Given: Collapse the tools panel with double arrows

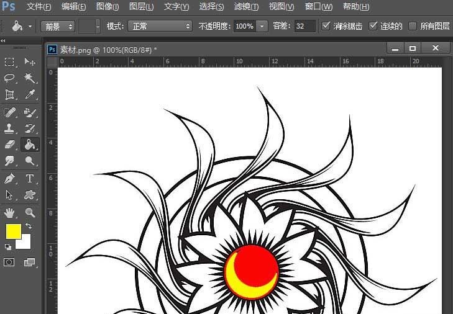Looking at the screenshot, I should click(x=3, y=41).
